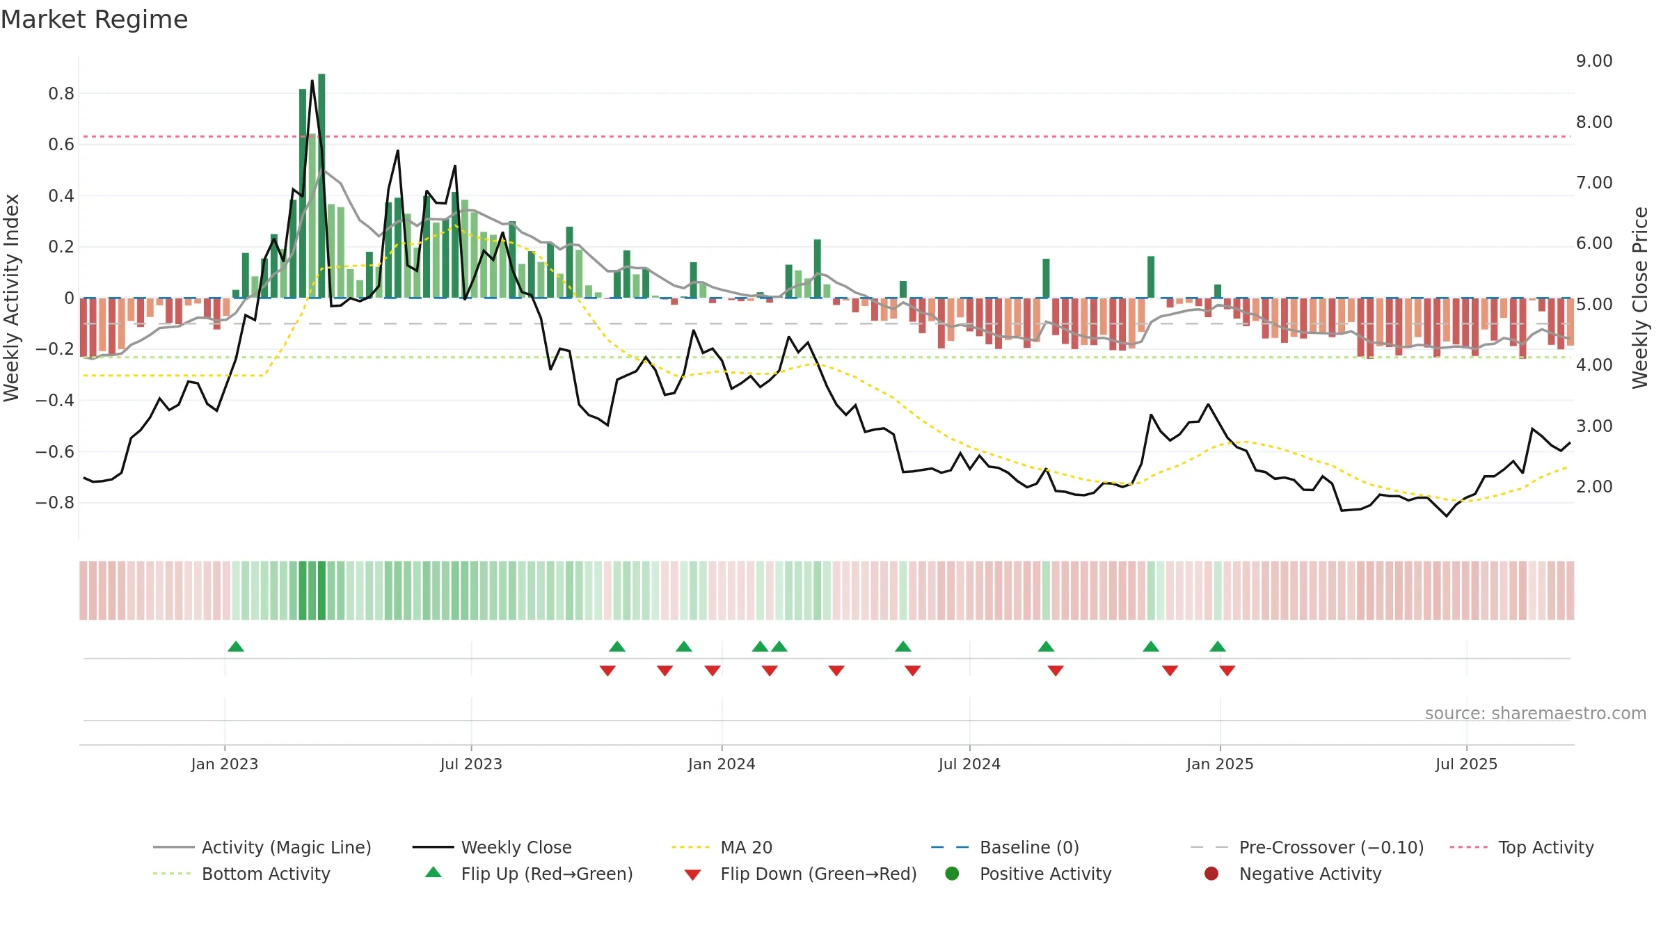Click the 2.00 price axis tick label
The height and width of the screenshot is (939, 1670).
1594,486
